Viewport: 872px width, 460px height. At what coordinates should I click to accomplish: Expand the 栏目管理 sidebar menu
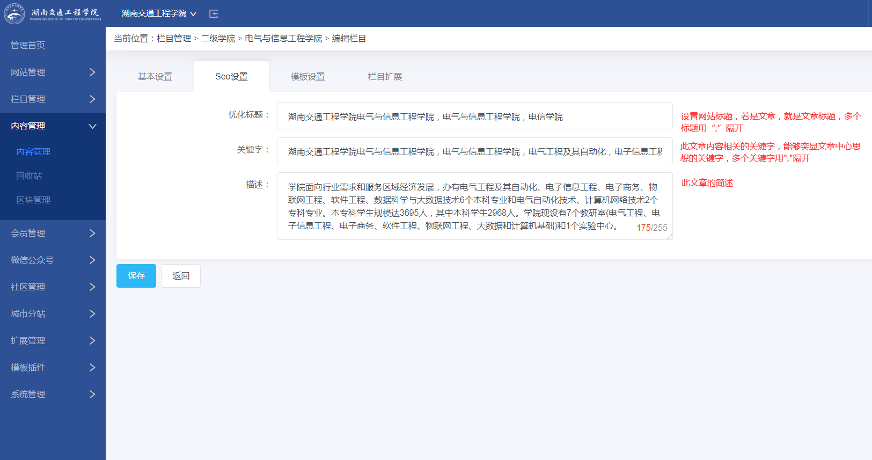tap(53, 99)
